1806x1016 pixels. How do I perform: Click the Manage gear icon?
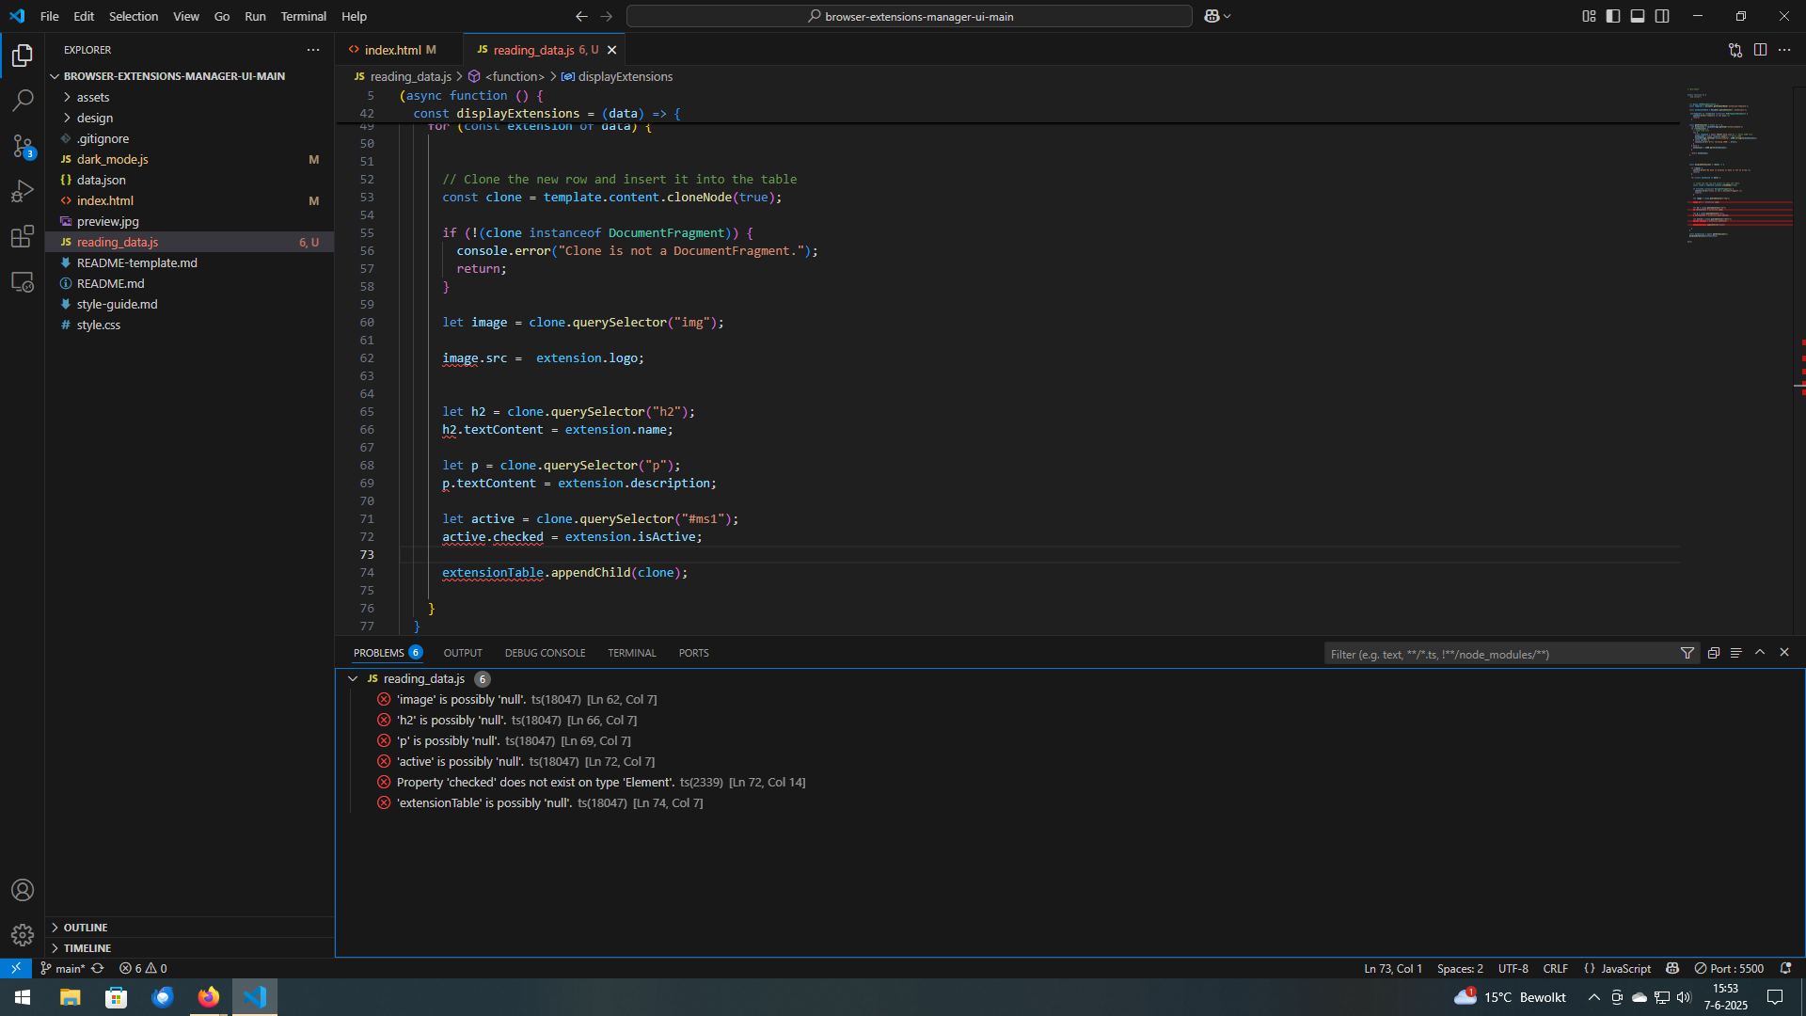click(x=23, y=934)
